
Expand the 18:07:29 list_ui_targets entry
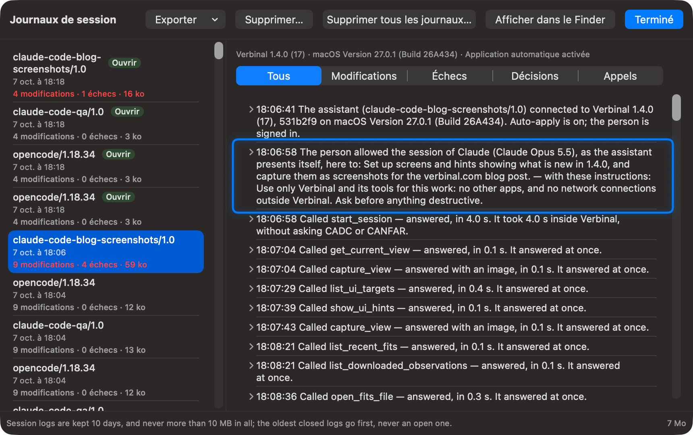(251, 288)
